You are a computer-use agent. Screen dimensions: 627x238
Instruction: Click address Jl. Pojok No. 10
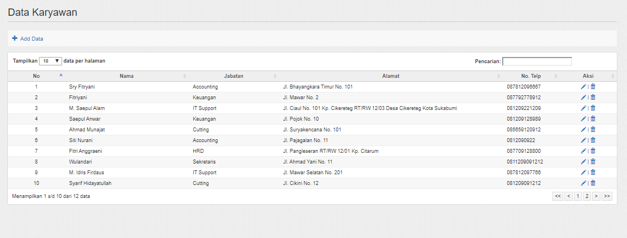(x=301, y=119)
